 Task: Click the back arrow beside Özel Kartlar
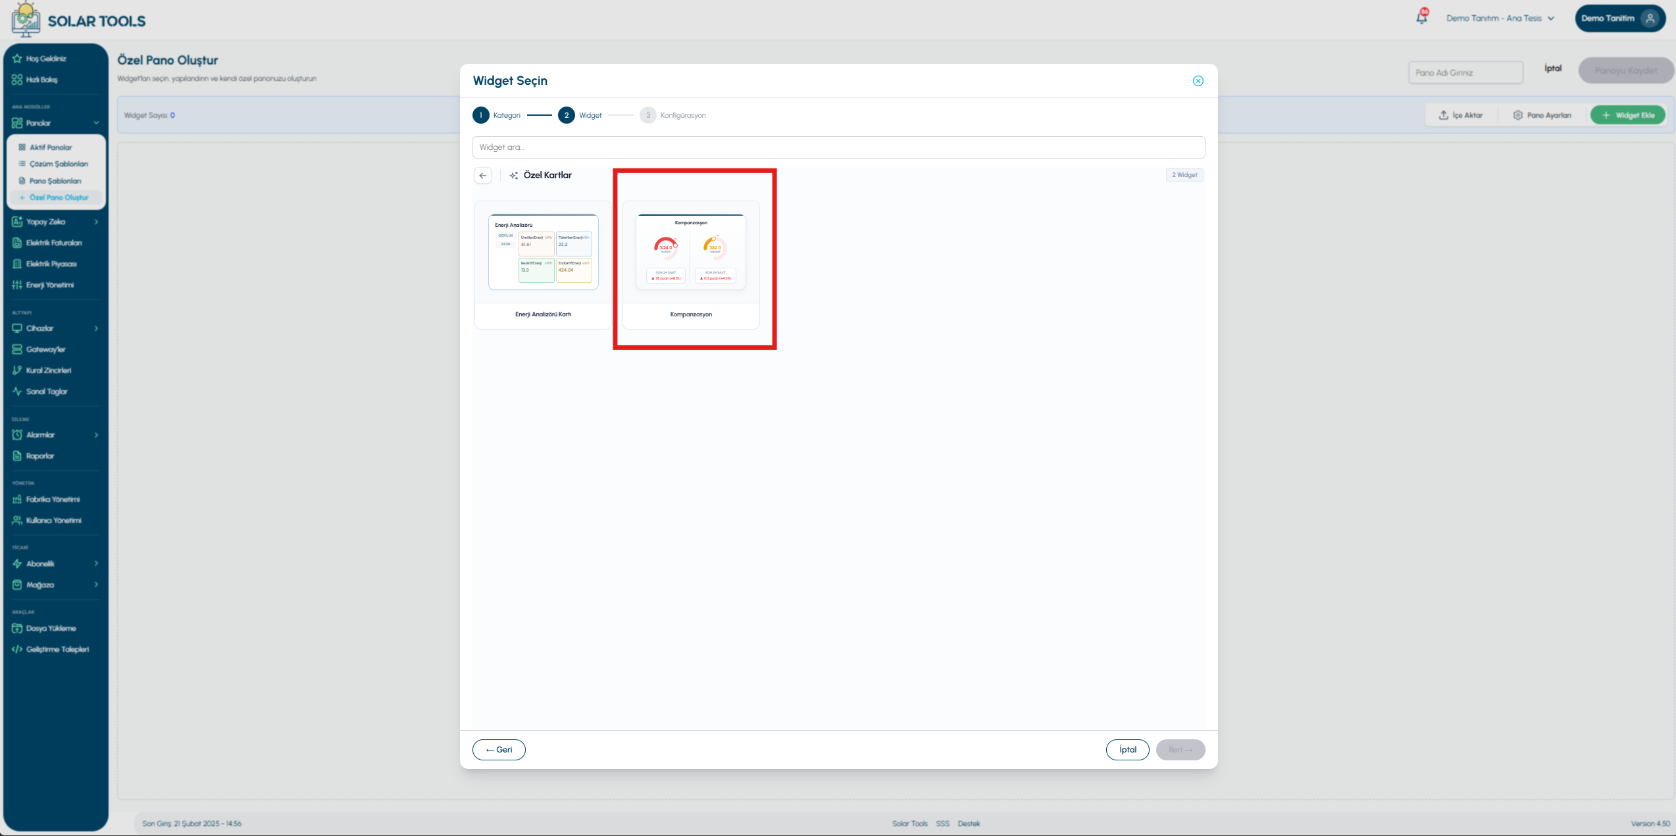(x=483, y=176)
